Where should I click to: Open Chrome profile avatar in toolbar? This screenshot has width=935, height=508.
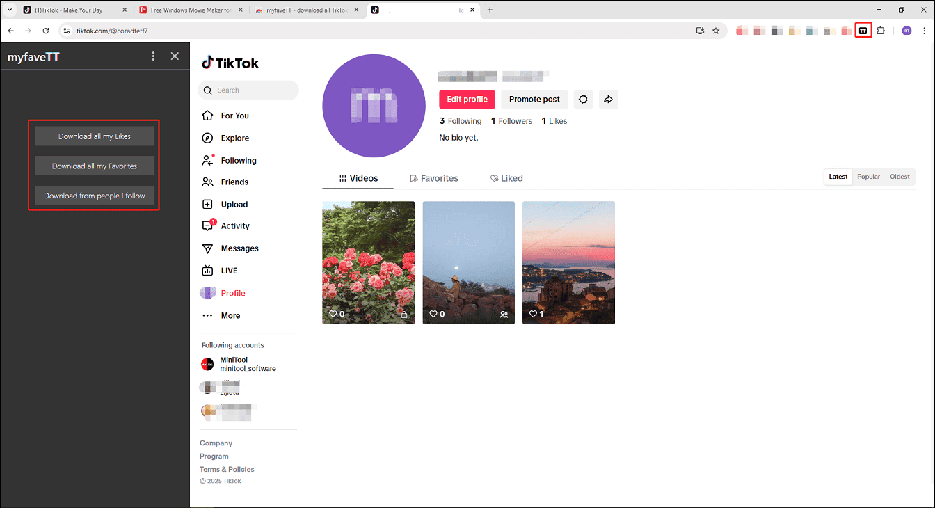906,31
